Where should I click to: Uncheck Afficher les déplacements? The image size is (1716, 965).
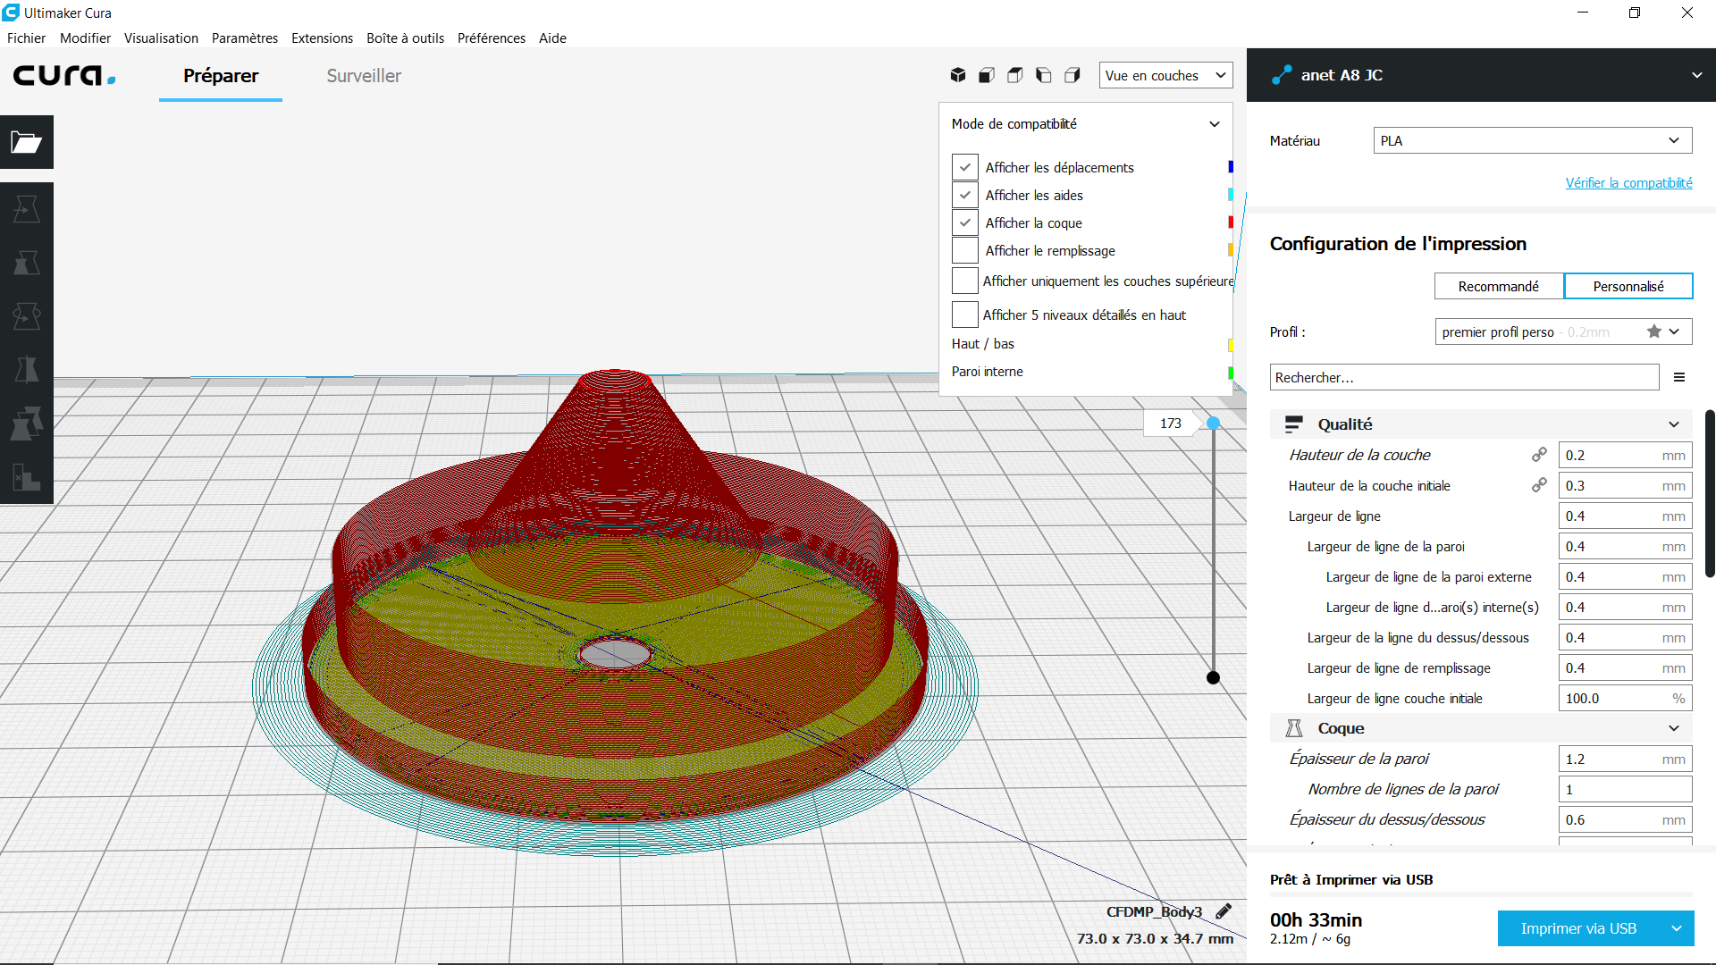[965, 167]
